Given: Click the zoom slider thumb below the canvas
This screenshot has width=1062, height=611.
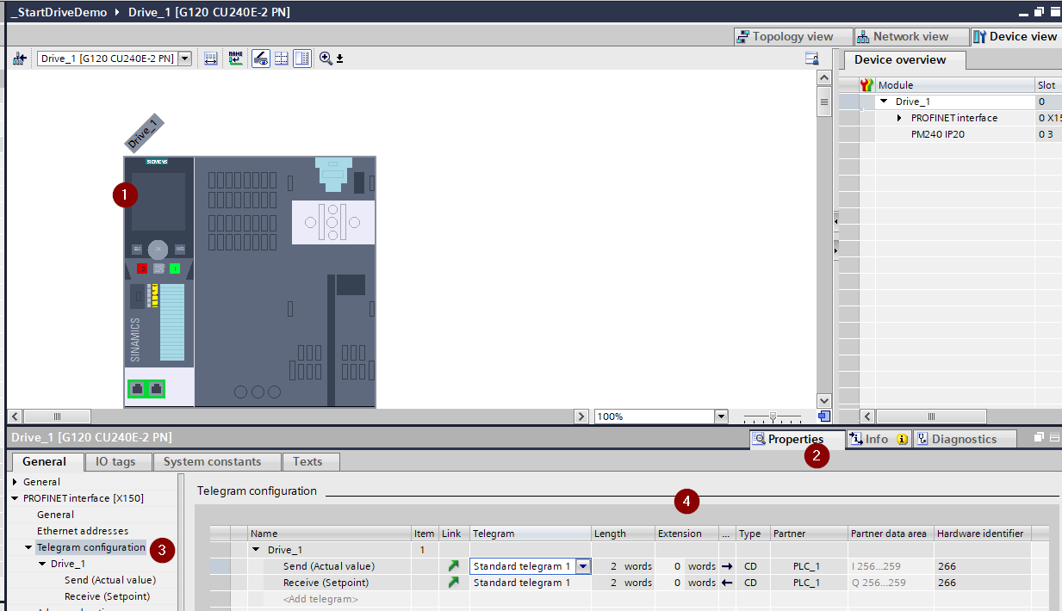Looking at the screenshot, I should (x=773, y=417).
